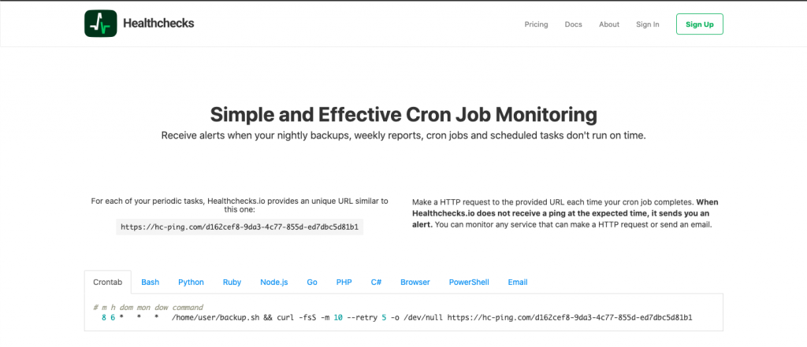The width and height of the screenshot is (807, 347).
Task: Click the Healthchecks brand name text
Action: coord(158,24)
